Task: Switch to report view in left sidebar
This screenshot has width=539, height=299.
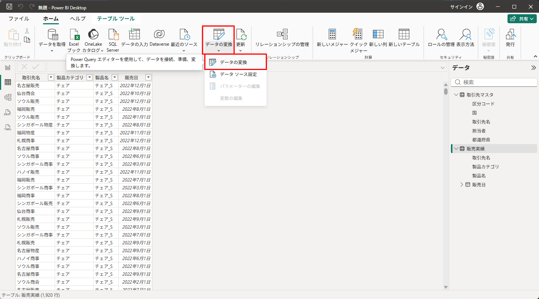Action: coord(7,67)
